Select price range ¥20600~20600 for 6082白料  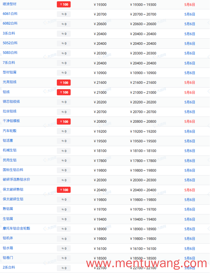point(143,24)
